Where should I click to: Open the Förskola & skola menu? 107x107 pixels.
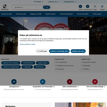click(6, 14)
